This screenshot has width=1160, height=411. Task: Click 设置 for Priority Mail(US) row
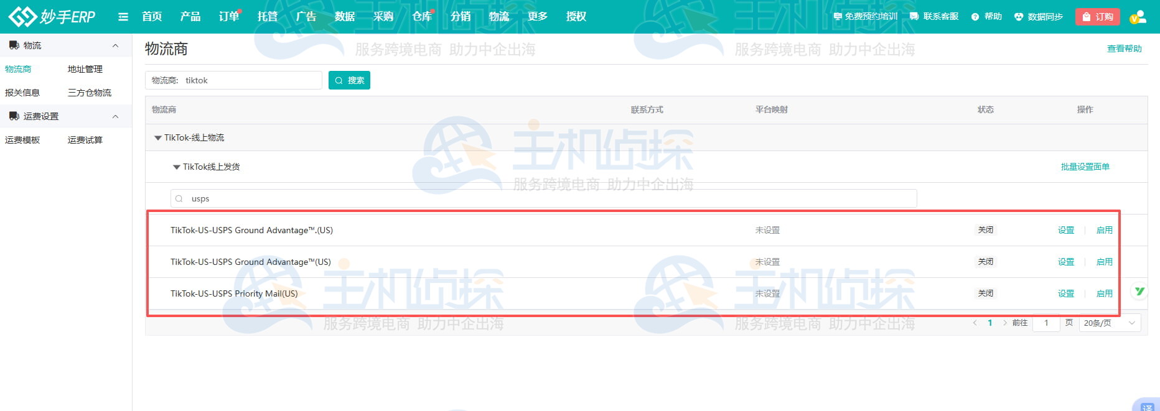[x=1066, y=293]
